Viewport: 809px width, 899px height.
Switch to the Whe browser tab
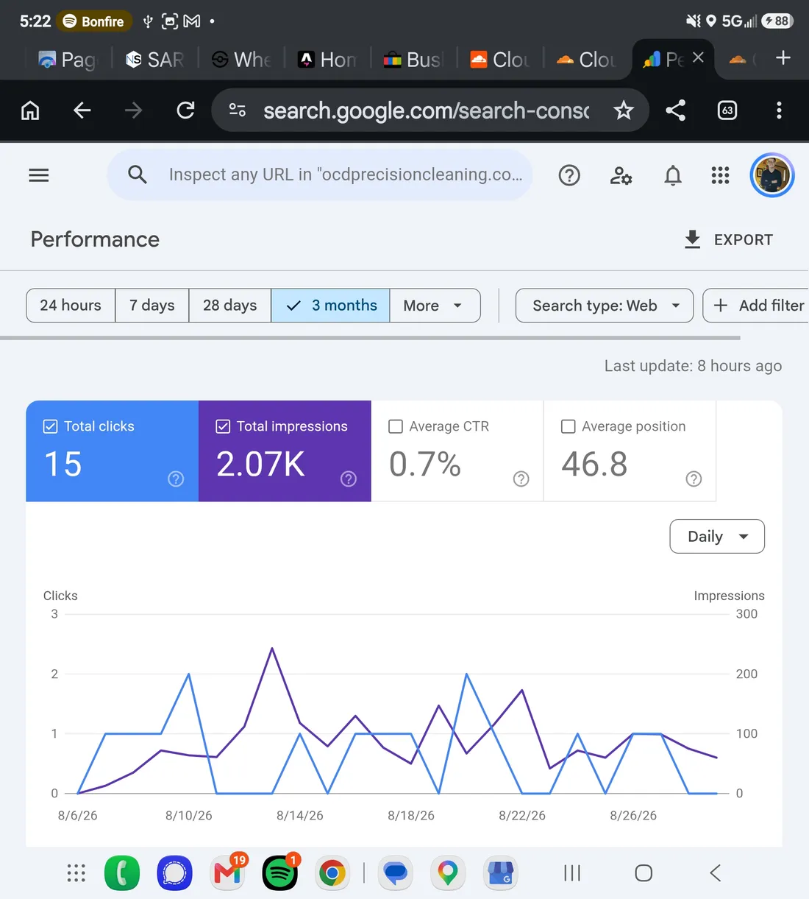click(241, 60)
